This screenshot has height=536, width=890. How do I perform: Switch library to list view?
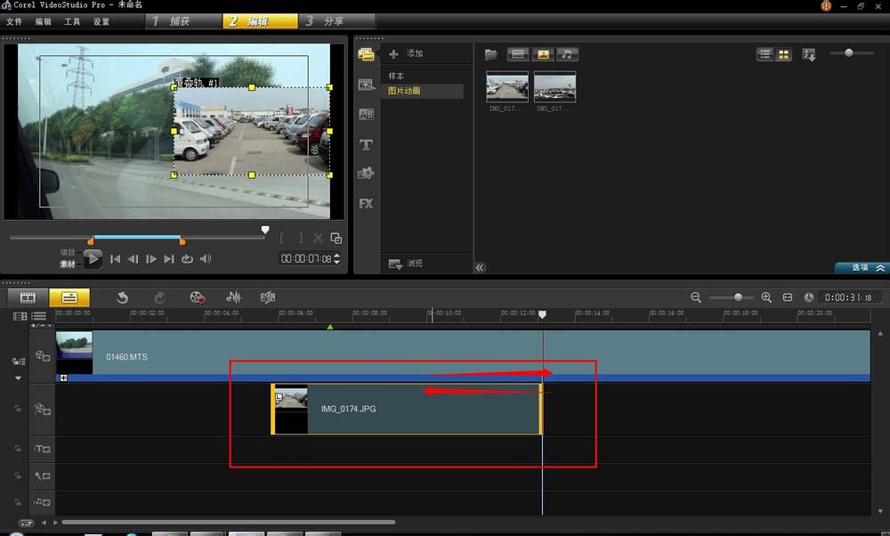coord(765,54)
